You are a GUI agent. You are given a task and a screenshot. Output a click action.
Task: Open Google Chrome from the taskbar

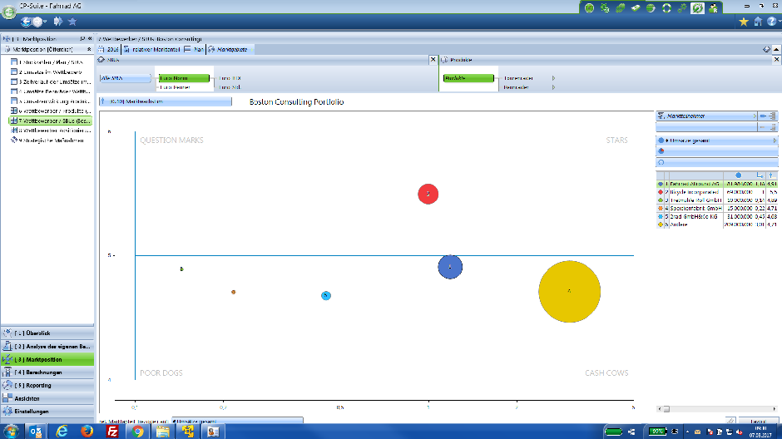(137, 432)
